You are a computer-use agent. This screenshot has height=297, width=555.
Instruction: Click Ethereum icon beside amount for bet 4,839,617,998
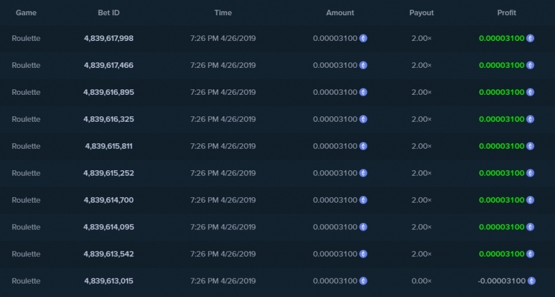[363, 38]
